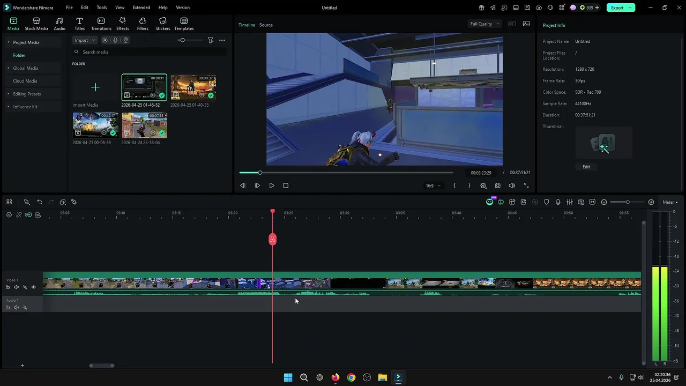Viewport: 686px width, 386px height.
Task: Open the Transitions tab
Action: coord(101,24)
